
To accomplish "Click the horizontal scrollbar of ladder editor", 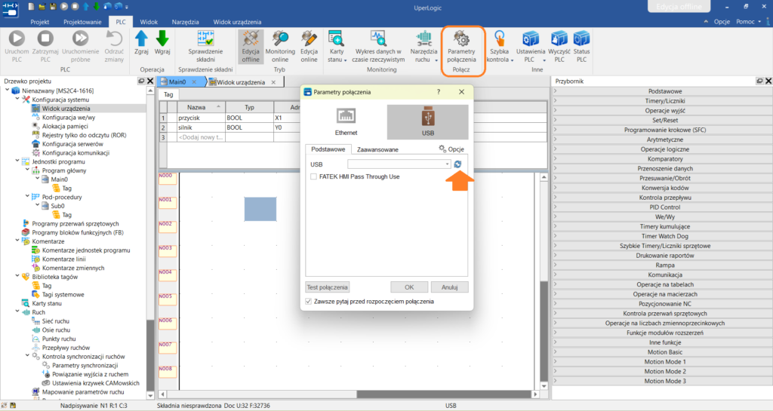I will [x=443, y=394].
